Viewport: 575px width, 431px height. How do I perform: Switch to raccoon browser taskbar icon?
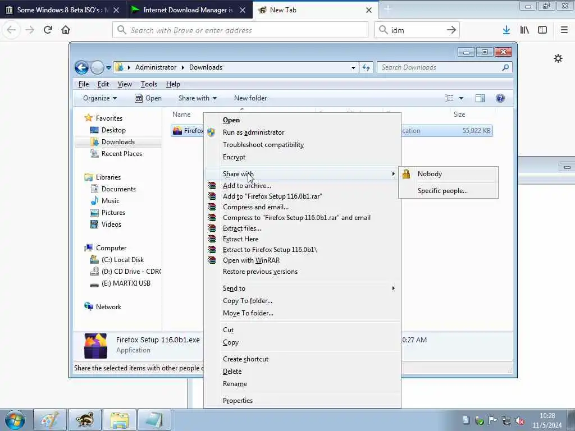click(x=85, y=420)
